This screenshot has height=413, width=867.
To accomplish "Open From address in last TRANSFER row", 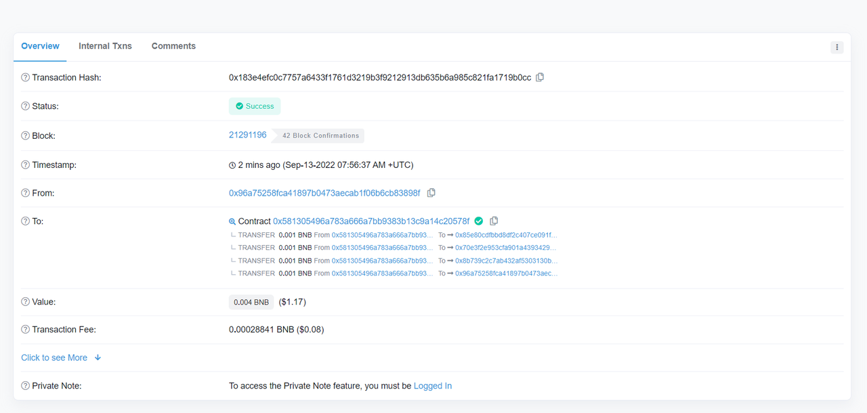I will click(x=383, y=274).
